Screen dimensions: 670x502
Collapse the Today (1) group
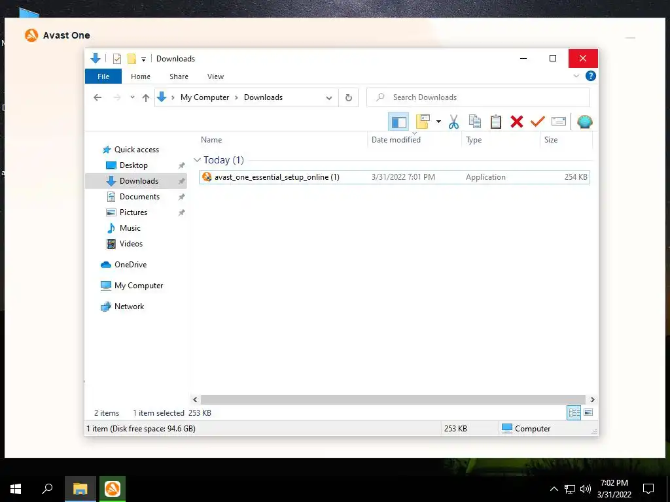tap(197, 160)
